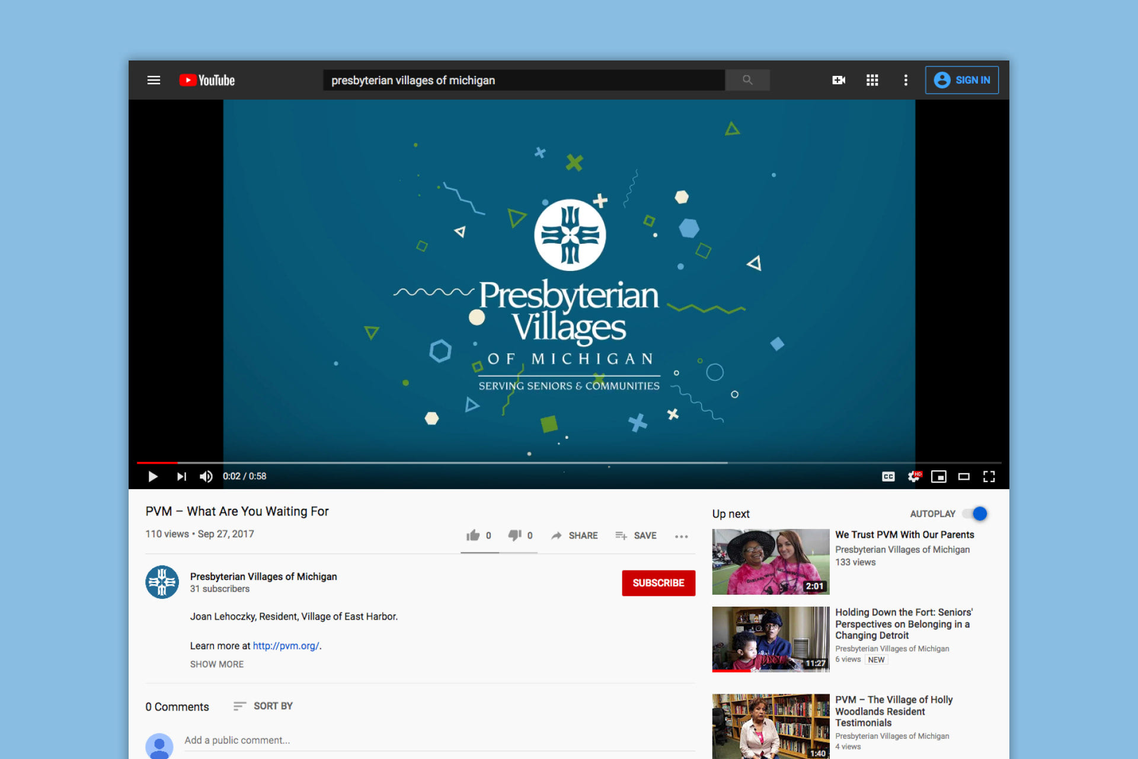This screenshot has height=759, width=1138.
Task: Click the NEW badge on Holding Down the Fort
Action: point(876,659)
